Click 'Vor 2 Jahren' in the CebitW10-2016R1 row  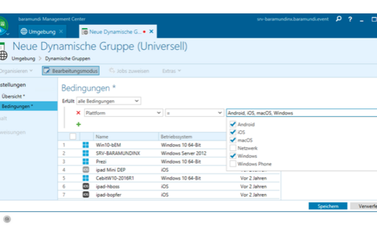(x=253, y=178)
